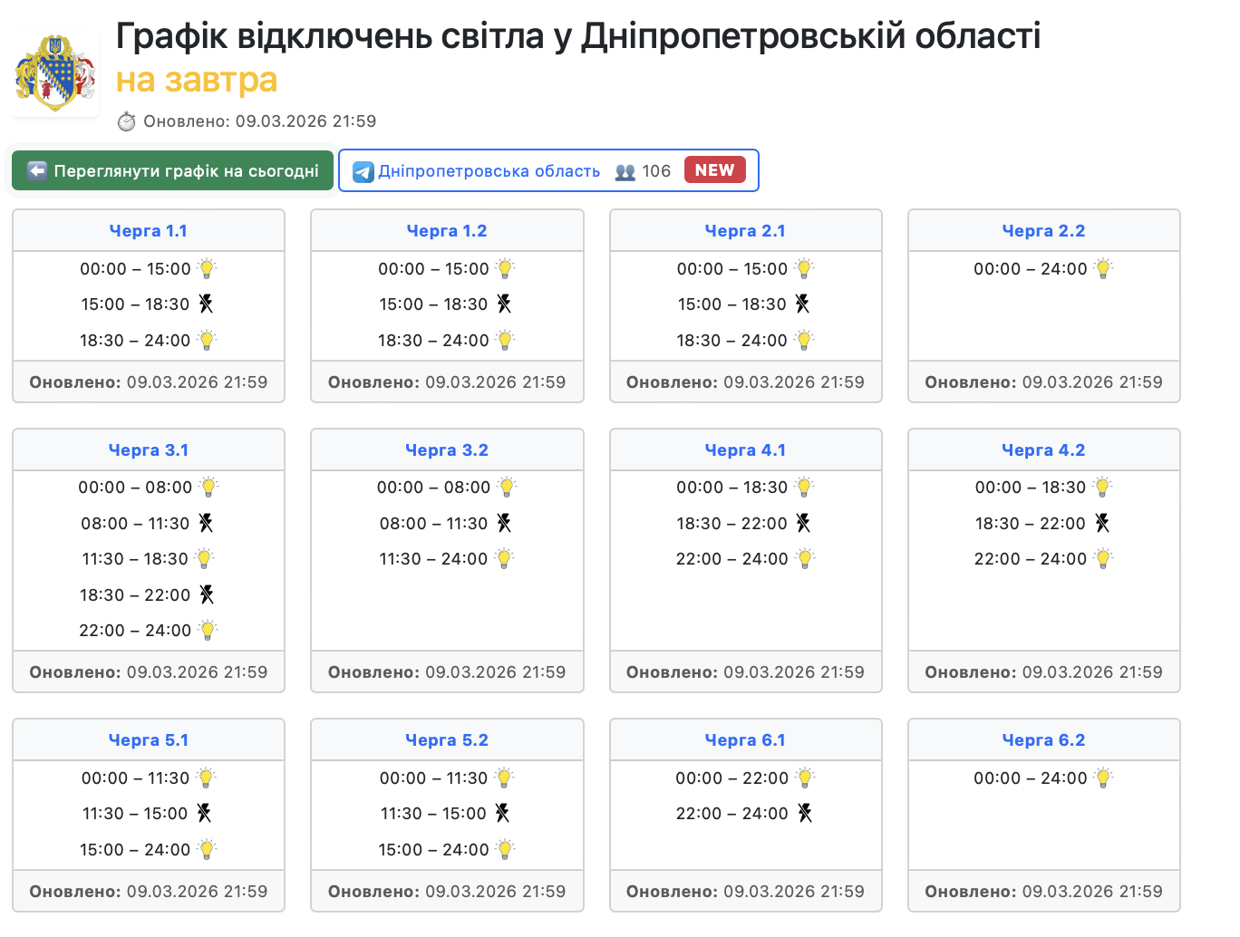Click the outage icon for Черга 5.1 11:30 – 15:00

pos(204,814)
